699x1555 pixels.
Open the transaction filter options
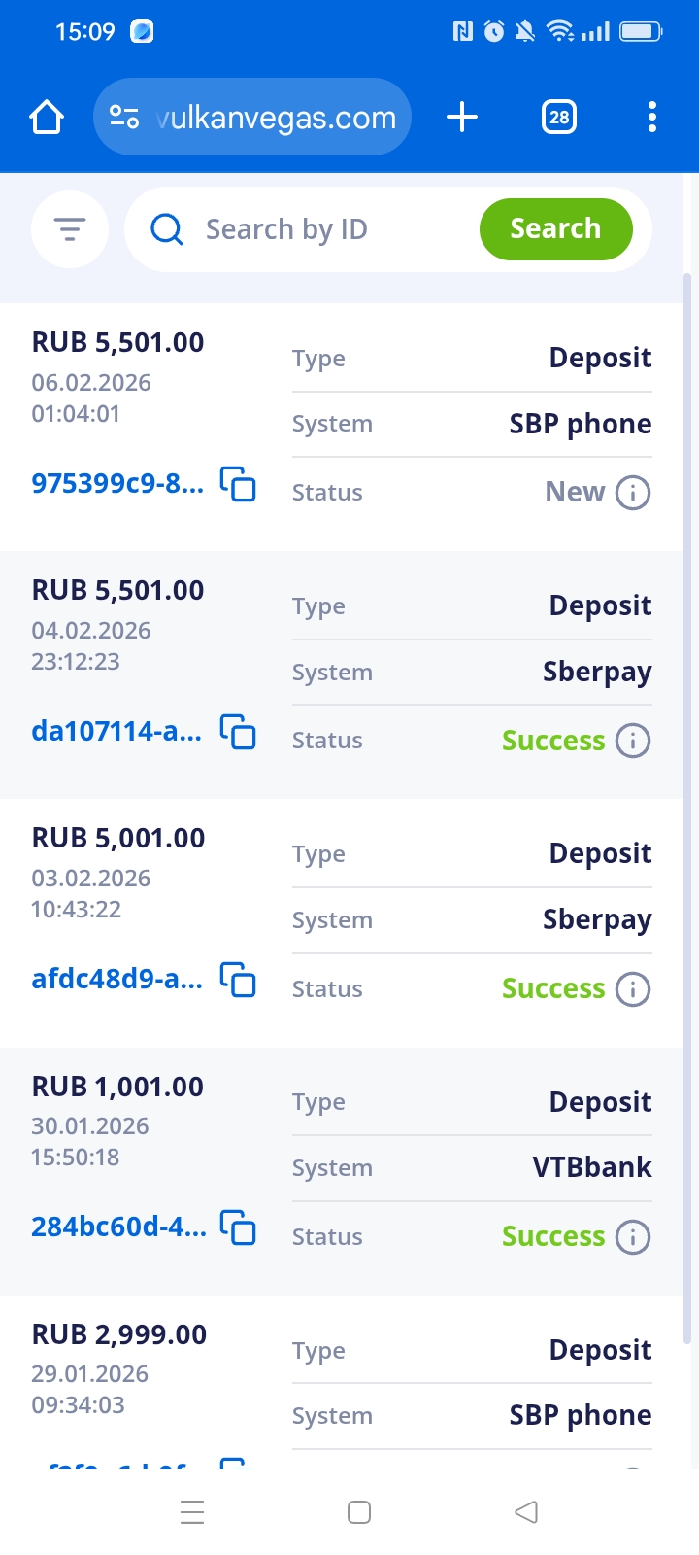pyautogui.click(x=69, y=229)
